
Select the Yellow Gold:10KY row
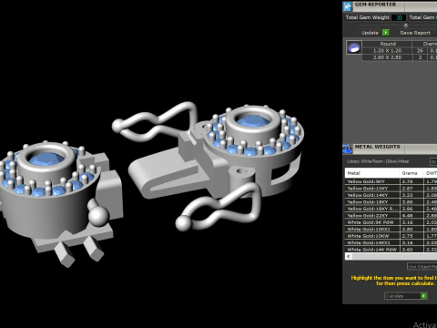pos(391,189)
